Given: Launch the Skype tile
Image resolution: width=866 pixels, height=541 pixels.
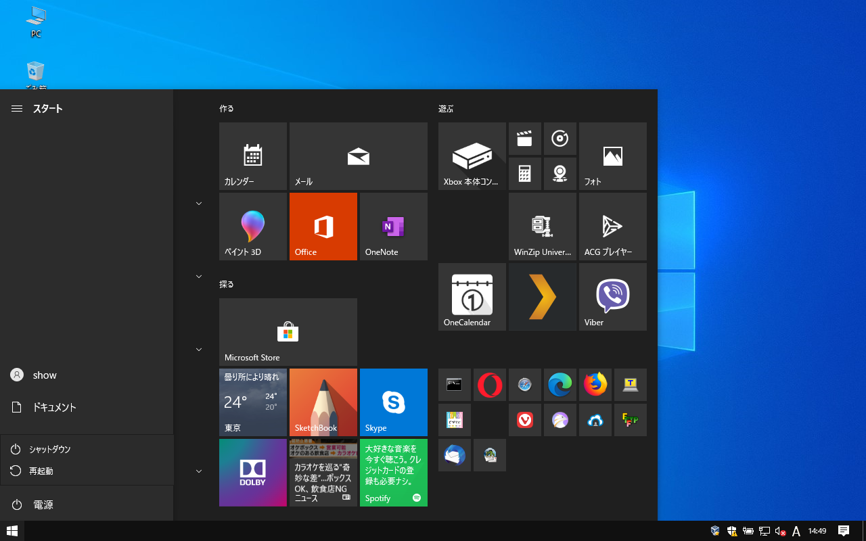Looking at the screenshot, I should pos(394,402).
